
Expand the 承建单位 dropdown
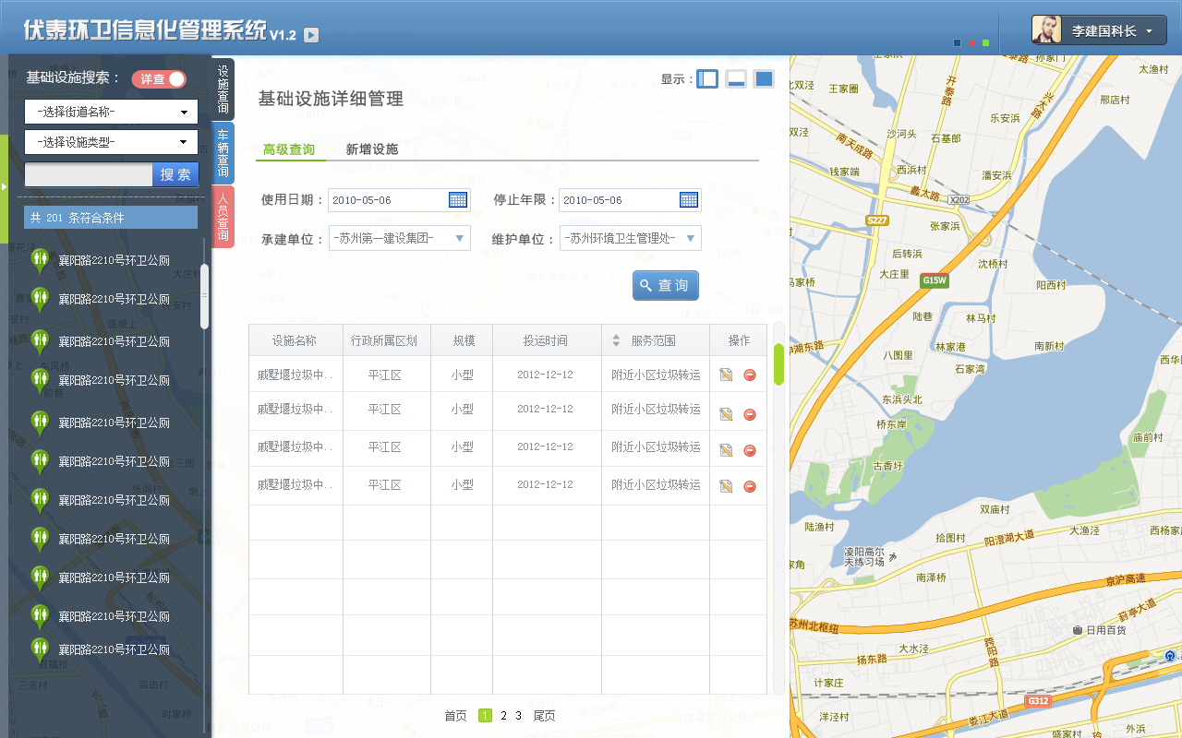point(400,238)
